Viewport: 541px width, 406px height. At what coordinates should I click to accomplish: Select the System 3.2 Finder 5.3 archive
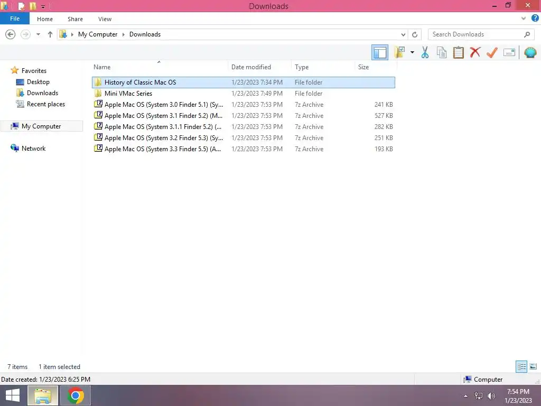click(x=243, y=137)
